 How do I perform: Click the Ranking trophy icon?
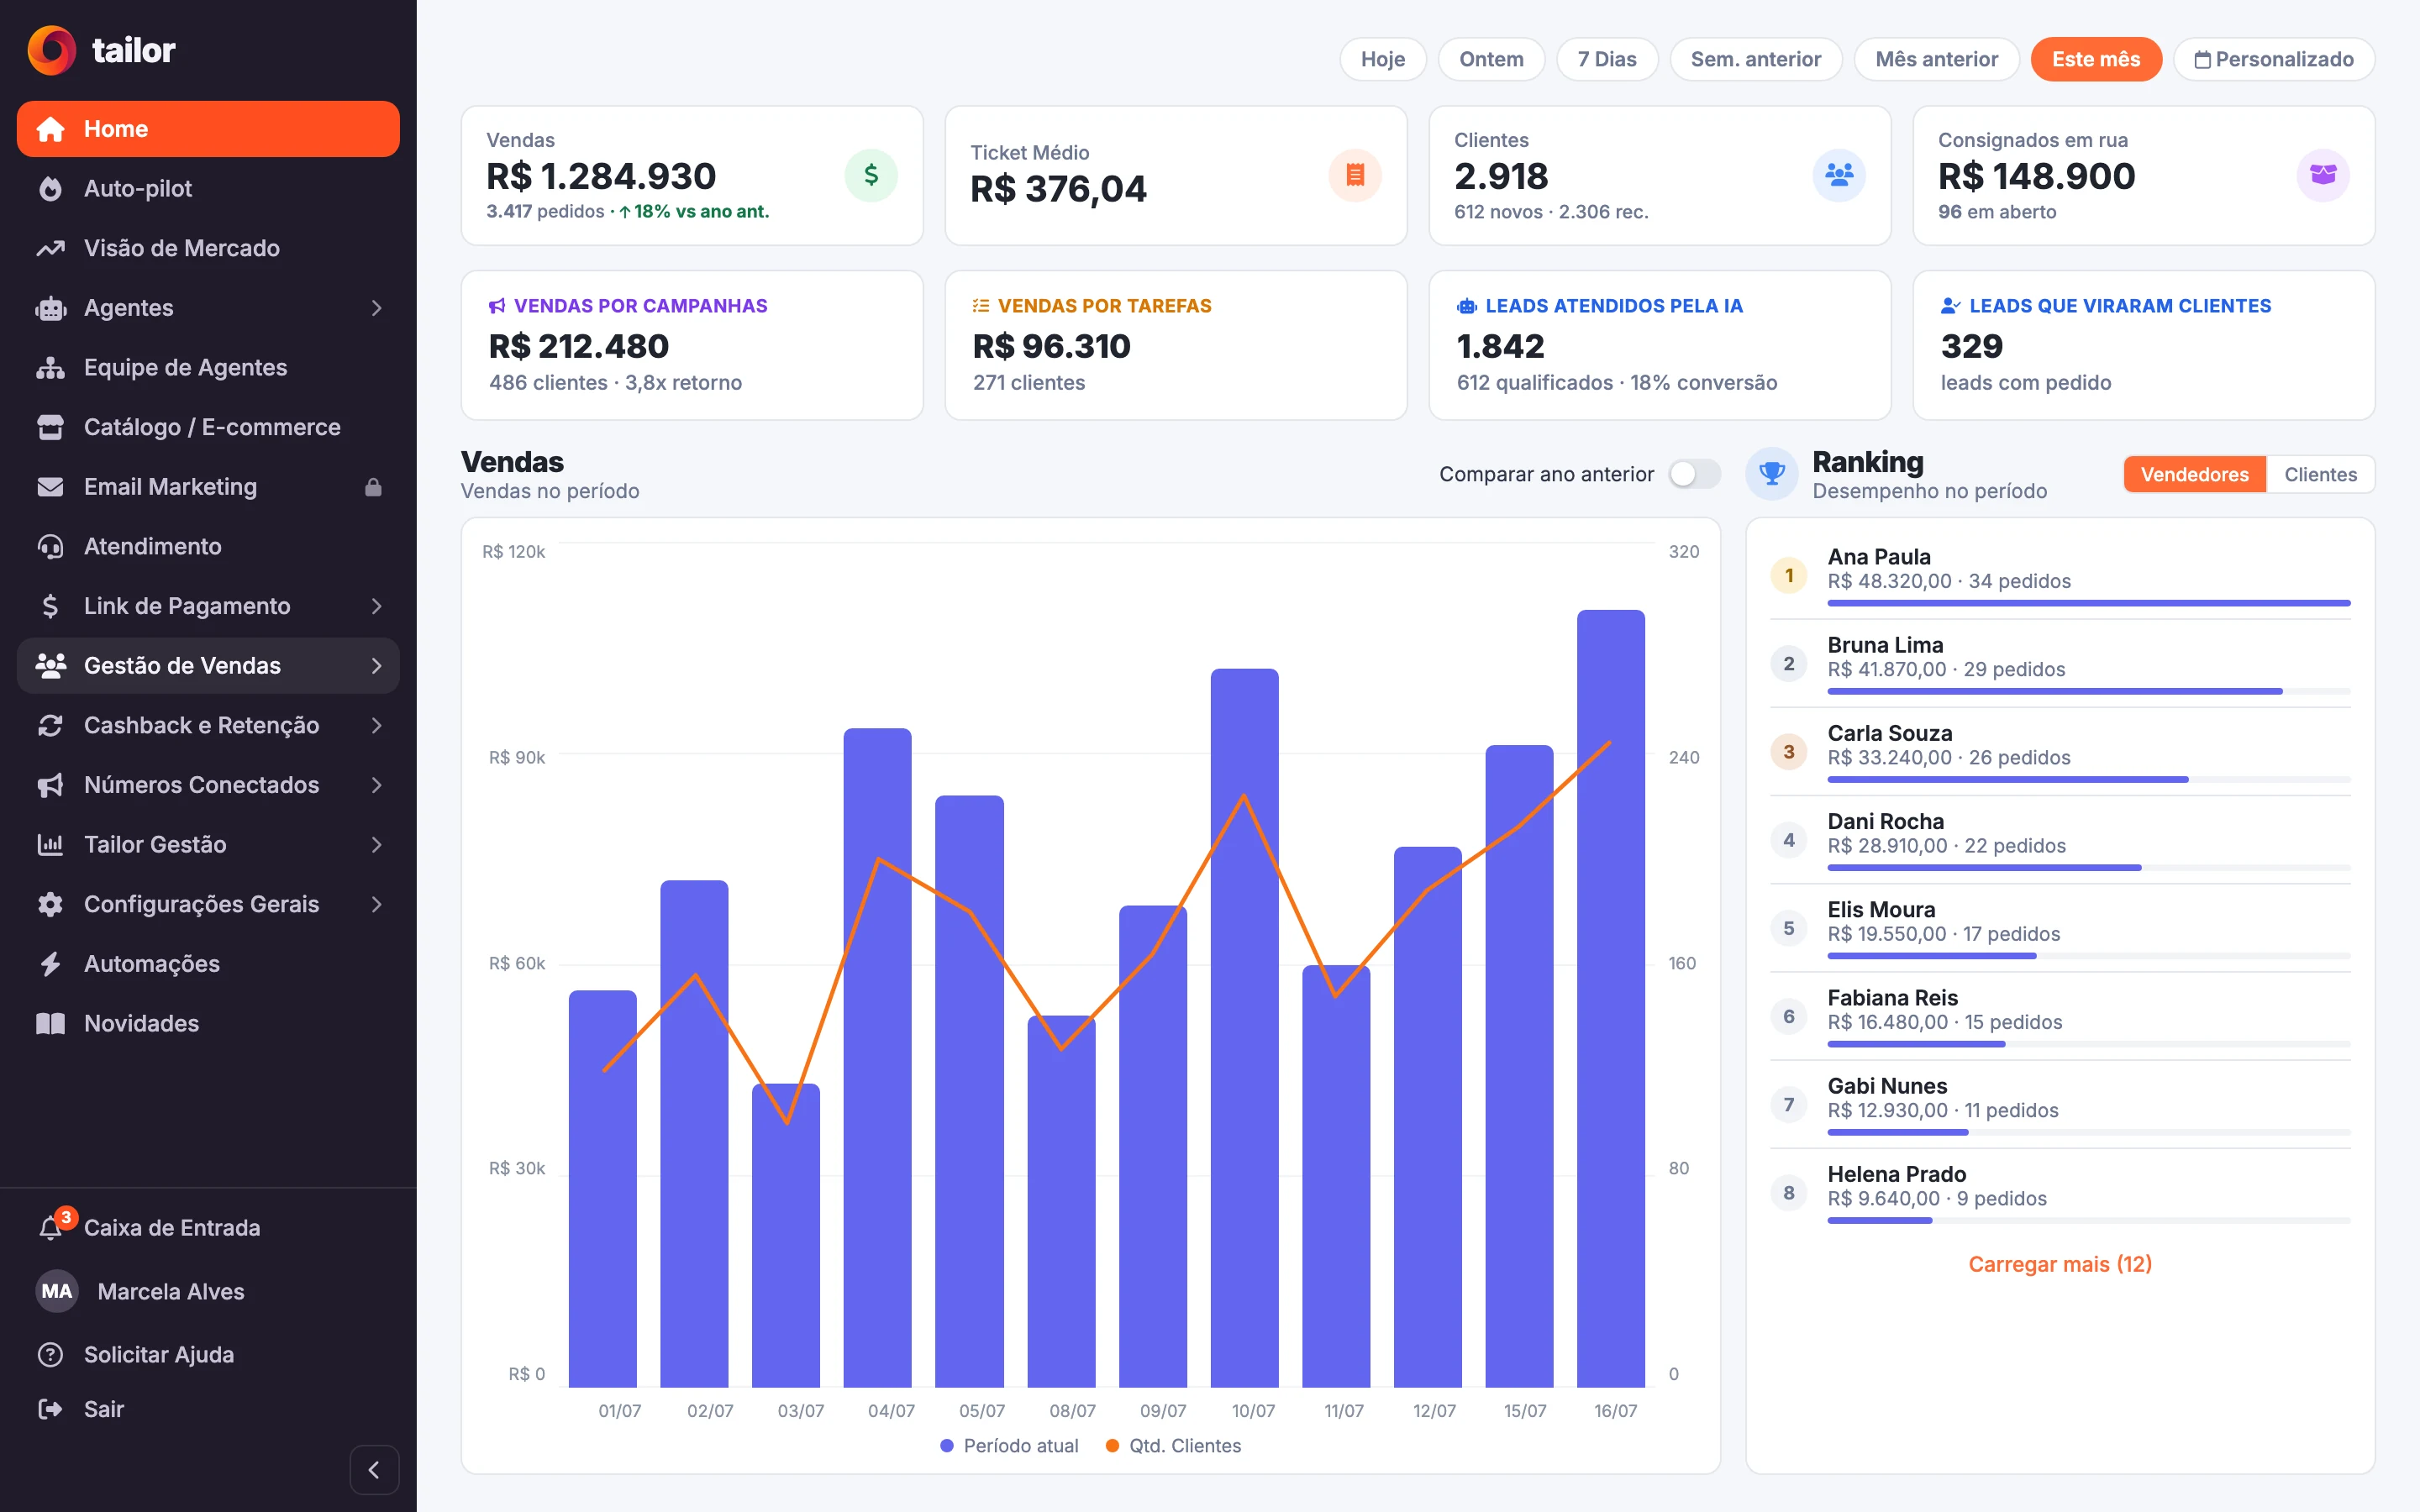[1772, 473]
